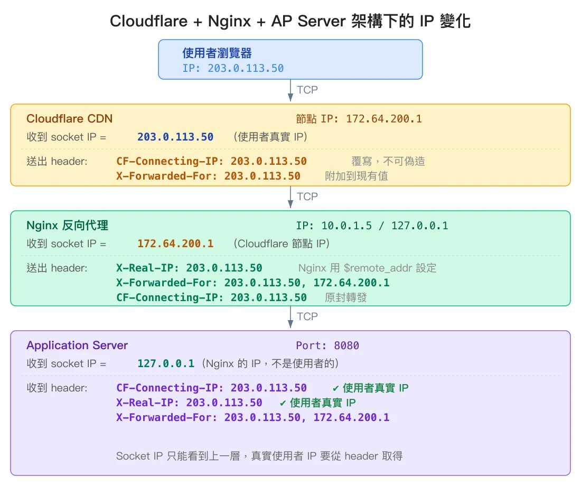Click the "TCP" label between browser and Cloudflare
This screenshot has width=581, height=486.
point(307,90)
